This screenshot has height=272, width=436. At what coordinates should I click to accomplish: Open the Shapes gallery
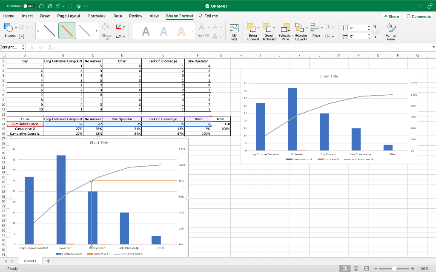pos(9,29)
